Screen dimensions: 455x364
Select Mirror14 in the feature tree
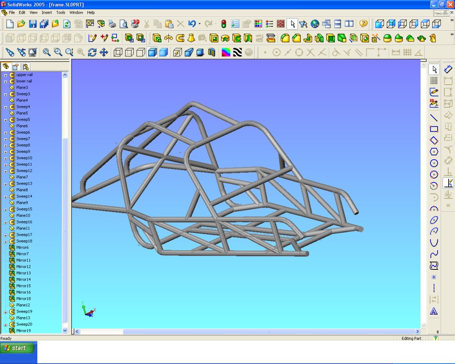click(x=23, y=279)
